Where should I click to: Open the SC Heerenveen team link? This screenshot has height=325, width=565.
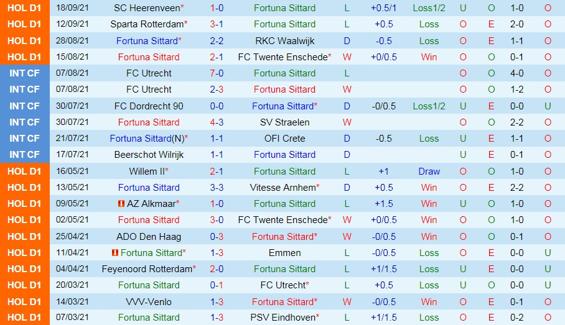point(147,8)
